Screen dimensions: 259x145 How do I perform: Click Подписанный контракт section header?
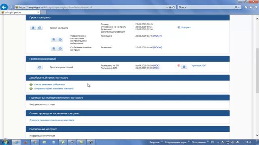point(128,129)
